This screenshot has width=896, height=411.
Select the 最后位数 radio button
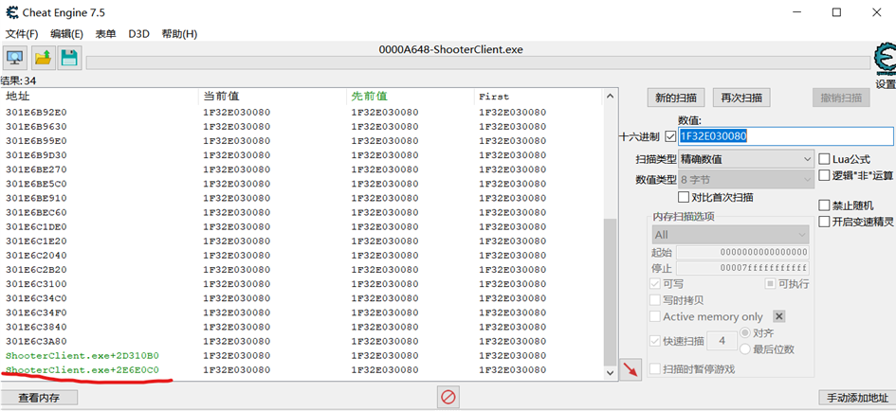tap(745, 348)
